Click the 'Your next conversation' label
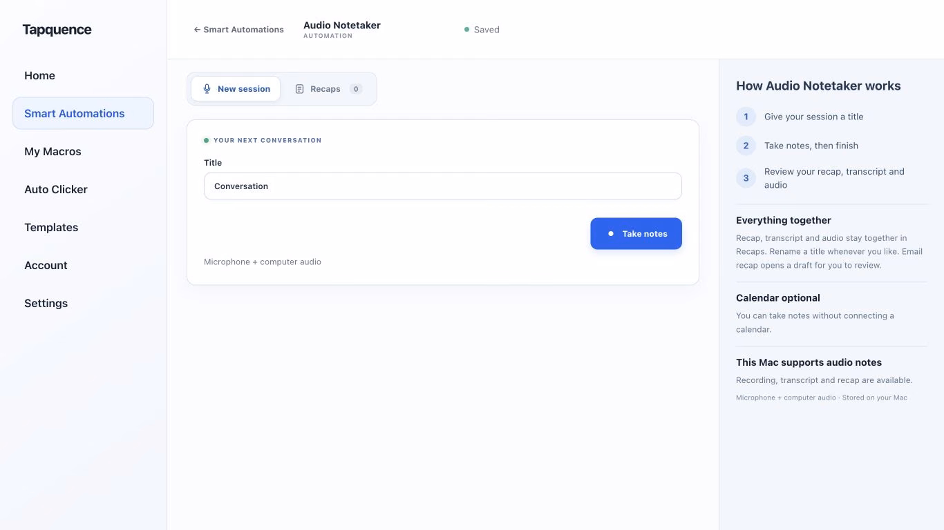The width and height of the screenshot is (944, 530). tap(267, 141)
